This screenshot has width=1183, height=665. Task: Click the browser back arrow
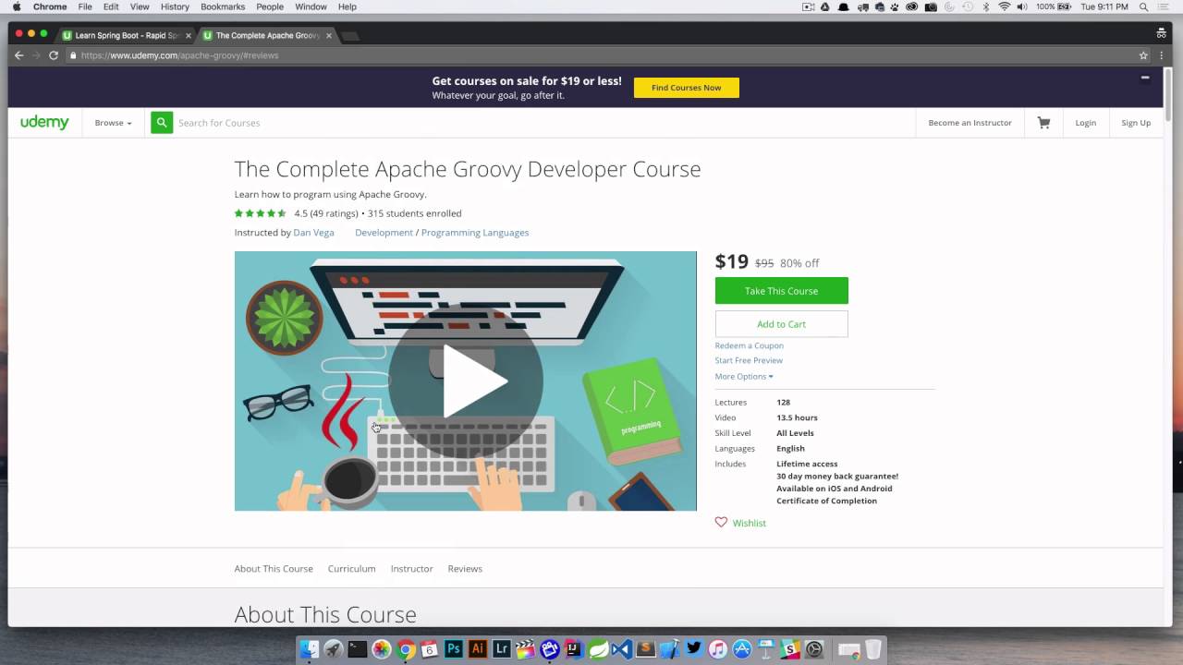coord(18,55)
